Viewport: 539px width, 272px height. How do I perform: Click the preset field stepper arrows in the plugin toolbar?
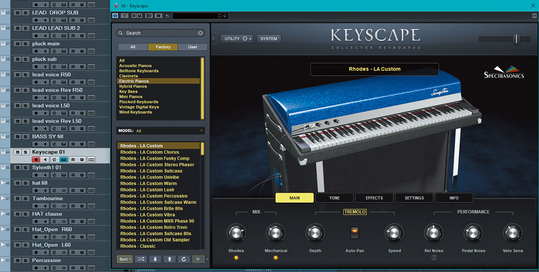[x=220, y=16]
